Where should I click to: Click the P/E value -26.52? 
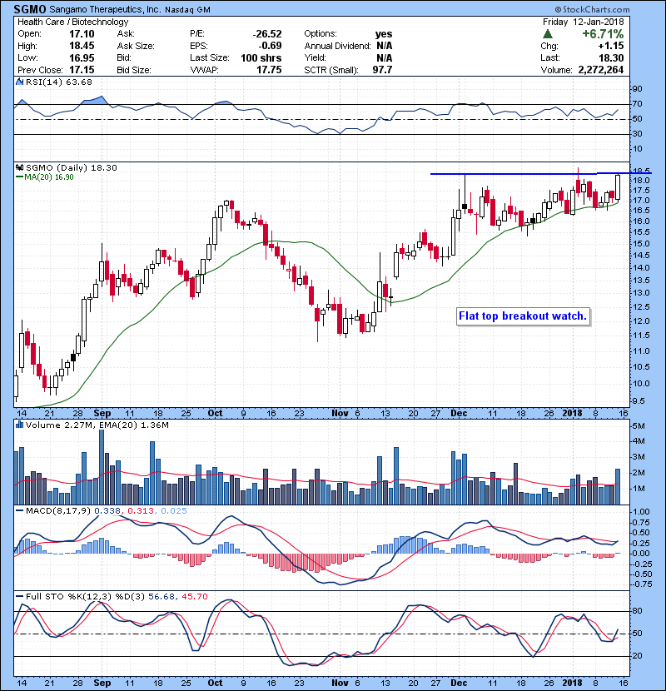point(267,34)
